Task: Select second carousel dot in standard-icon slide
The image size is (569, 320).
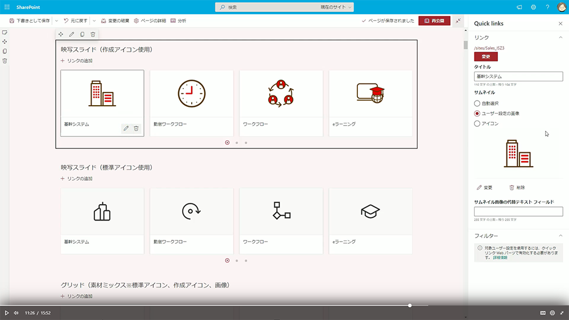Action: [x=237, y=260]
